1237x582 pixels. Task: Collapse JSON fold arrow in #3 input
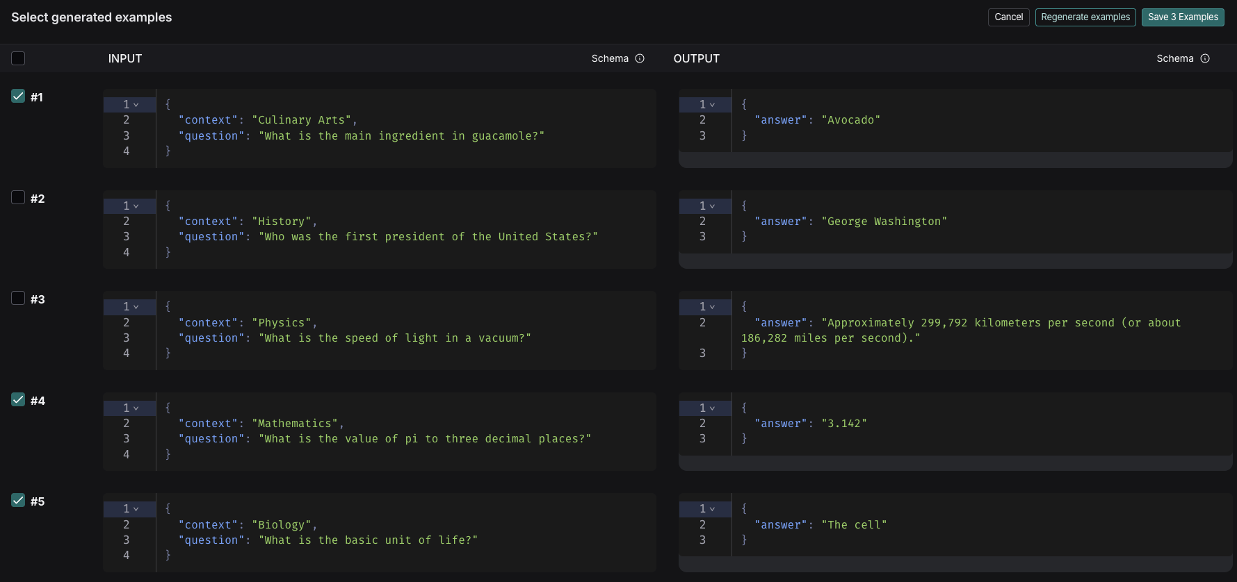click(x=136, y=307)
